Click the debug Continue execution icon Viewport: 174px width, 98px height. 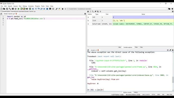point(44,9)
